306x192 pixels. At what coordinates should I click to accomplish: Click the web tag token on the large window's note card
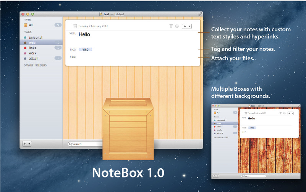pos(85,49)
